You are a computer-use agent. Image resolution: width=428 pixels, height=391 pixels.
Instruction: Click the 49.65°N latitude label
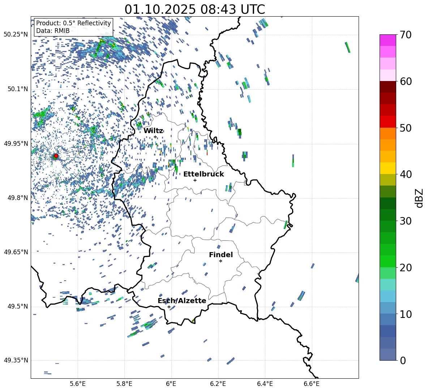pyautogui.click(x=16, y=252)
